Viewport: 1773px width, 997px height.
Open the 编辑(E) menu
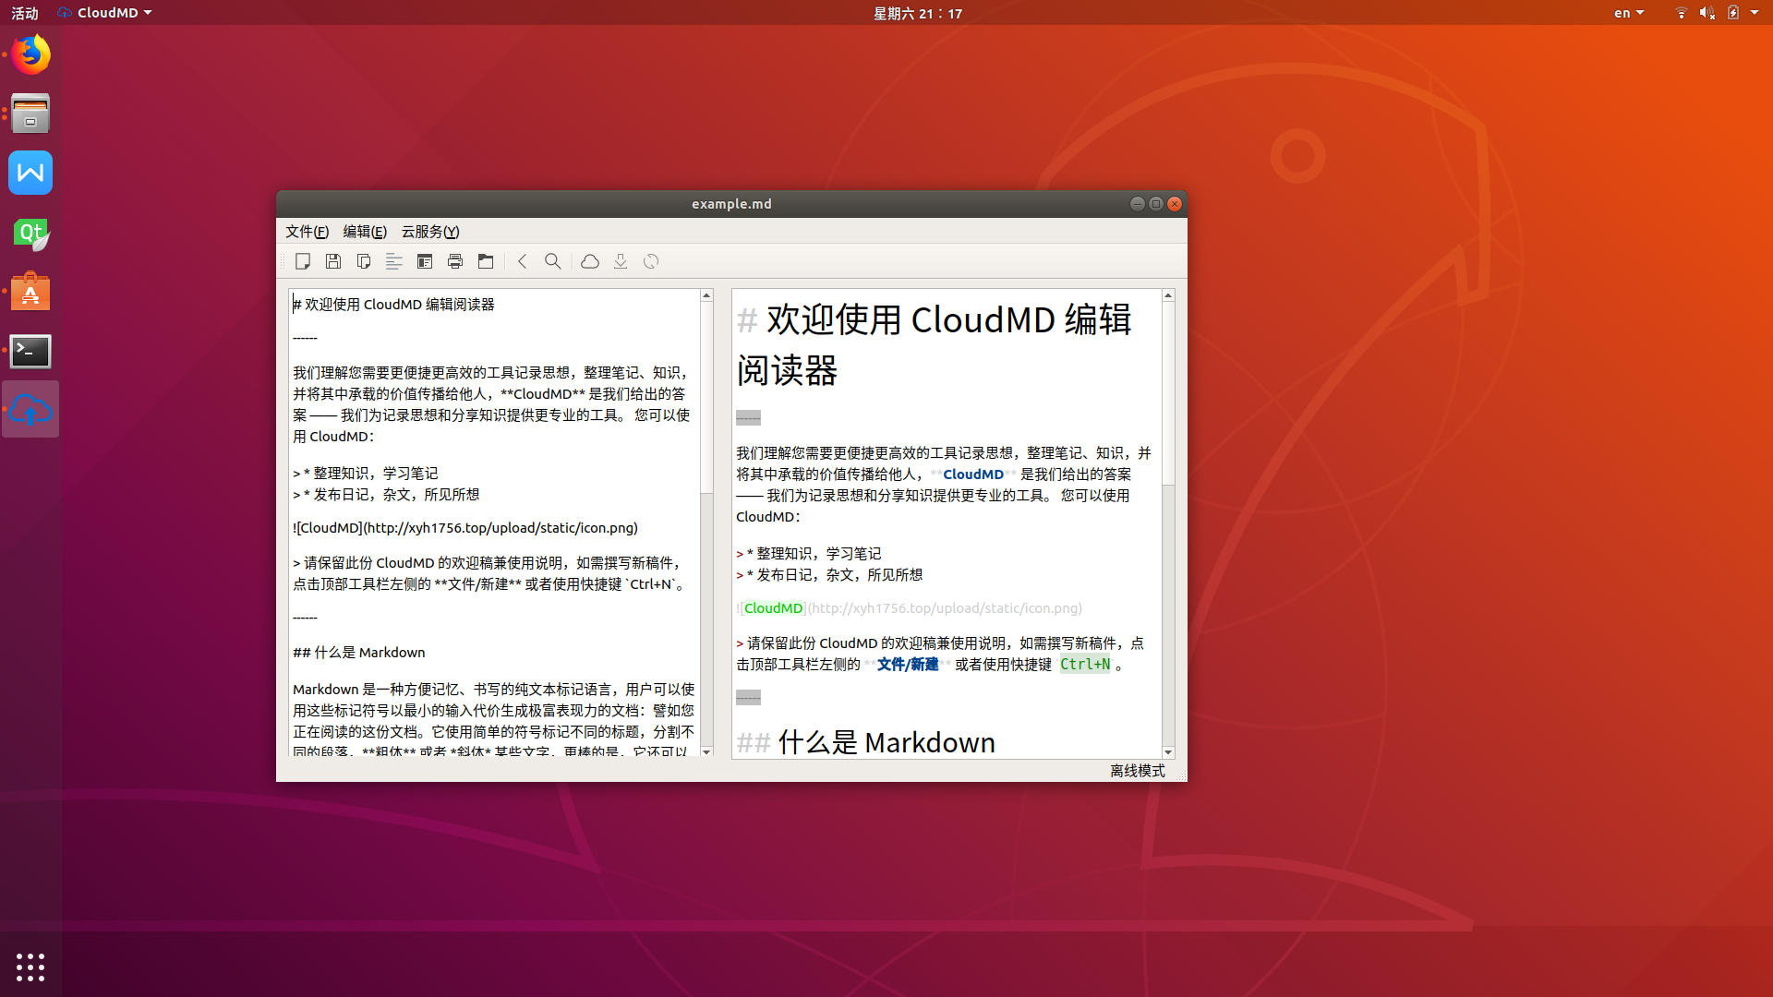tap(365, 232)
